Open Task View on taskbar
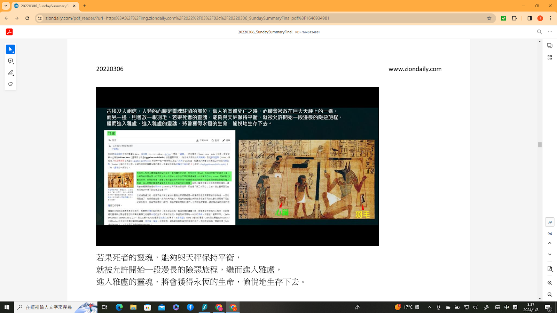The width and height of the screenshot is (557, 313). pyautogui.click(x=104, y=307)
